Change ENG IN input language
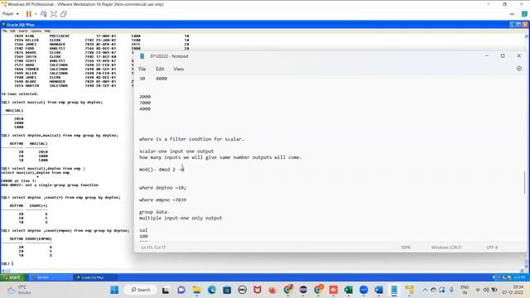 pos(465,290)
